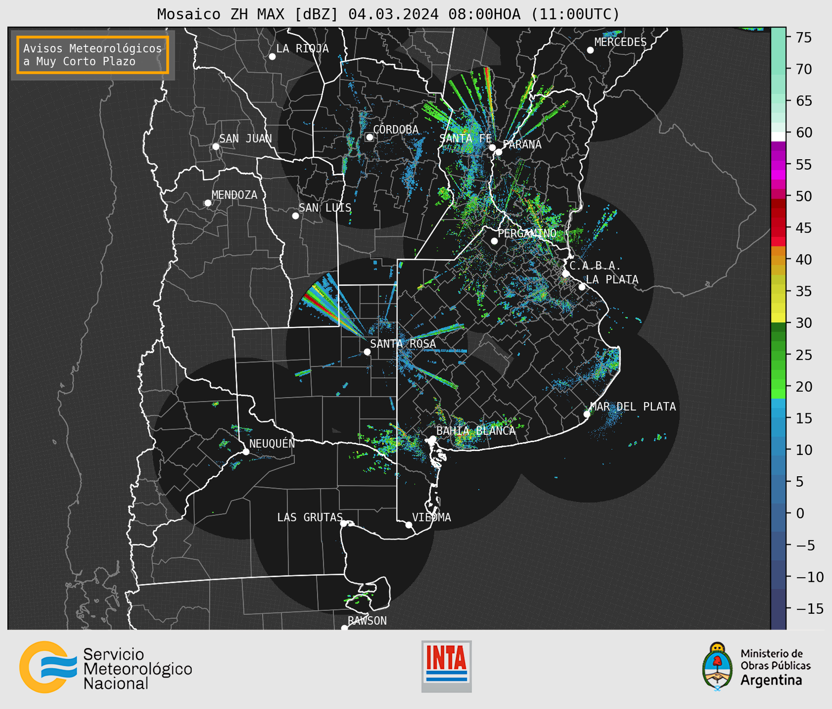
Task: Select the C.A.B.A. city marker dot
Action: [566, 274]
